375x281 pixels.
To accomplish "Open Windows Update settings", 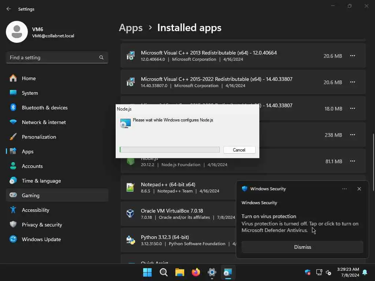I will (x=57, y=239).
